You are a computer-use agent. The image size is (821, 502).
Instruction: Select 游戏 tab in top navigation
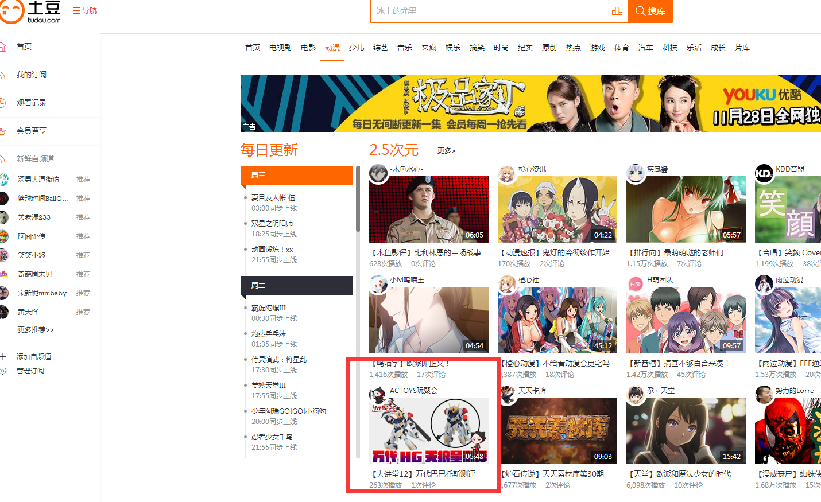point(598,48)
